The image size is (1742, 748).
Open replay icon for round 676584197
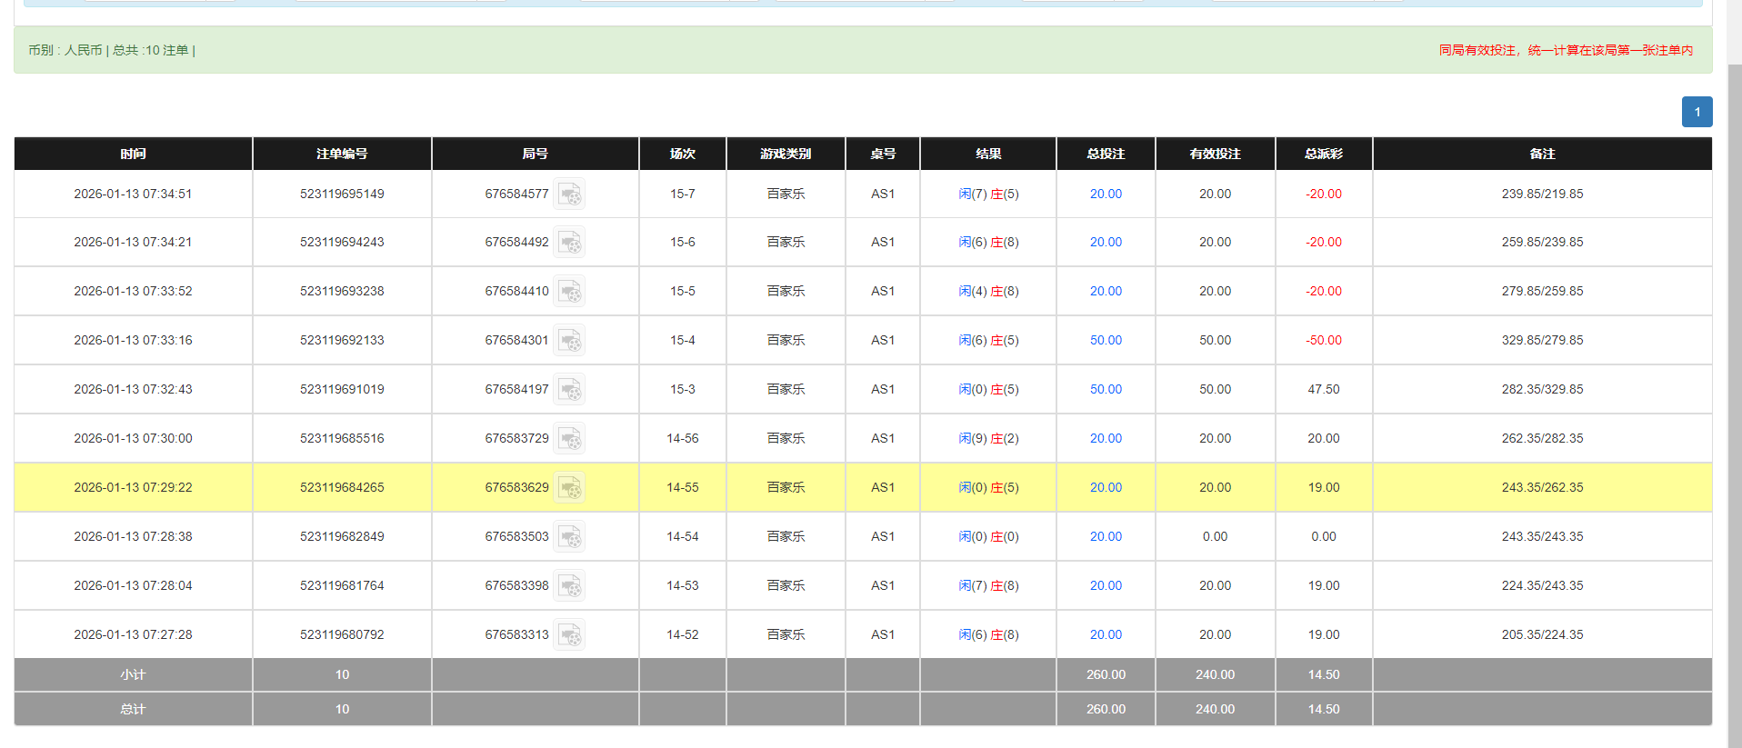point(570,390)
